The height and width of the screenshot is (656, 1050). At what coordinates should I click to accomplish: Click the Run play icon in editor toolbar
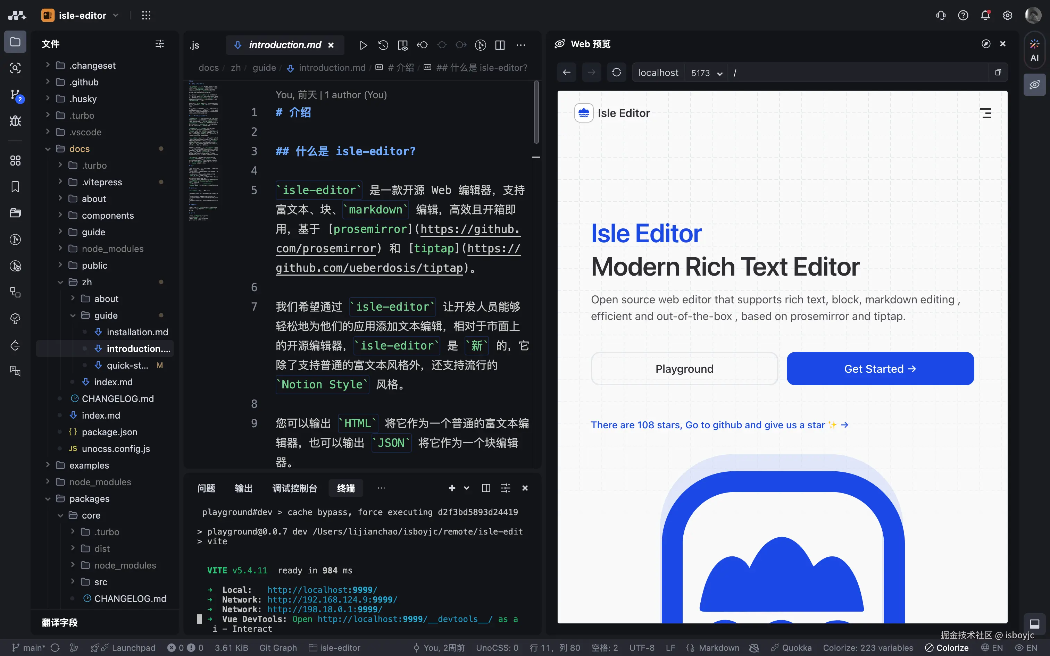363,45
